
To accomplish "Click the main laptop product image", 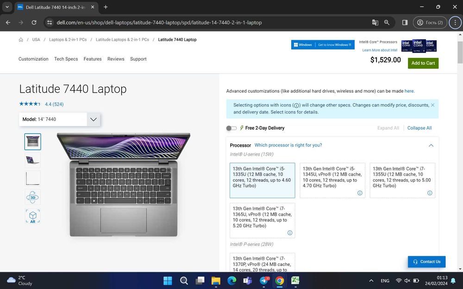I will pyautogui.click(x=124, y=185).
